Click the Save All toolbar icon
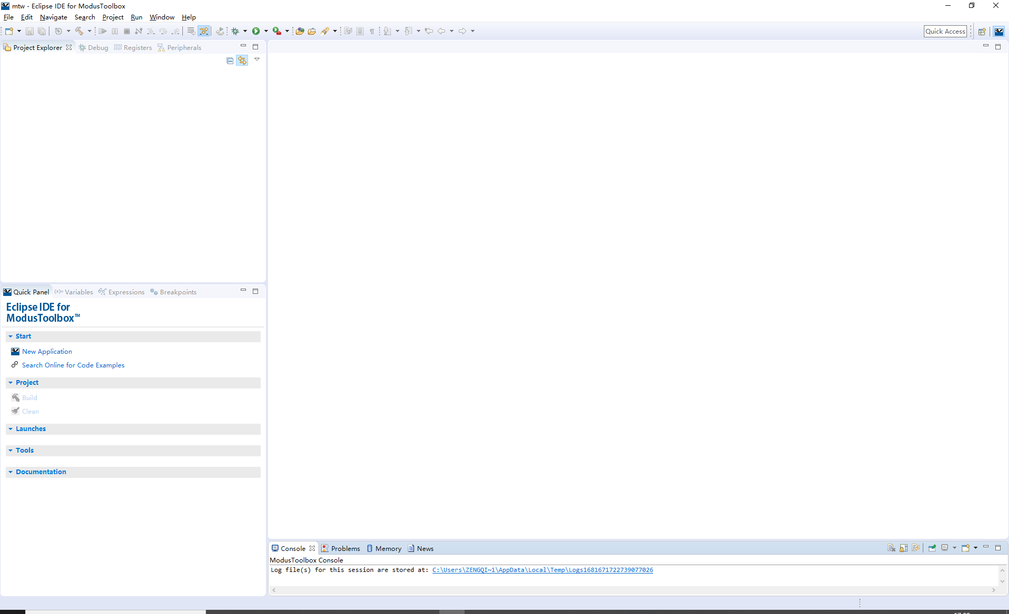1009x614 pixels. [x=42, y=31]
